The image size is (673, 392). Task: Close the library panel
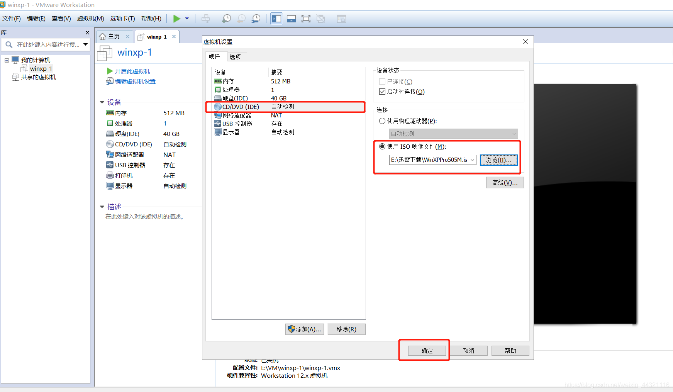87,33
